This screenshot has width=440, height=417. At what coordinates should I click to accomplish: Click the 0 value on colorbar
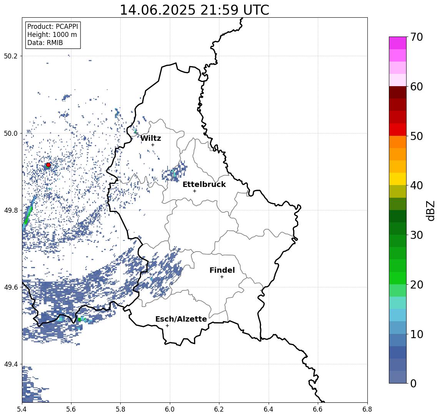(x=413, y=384)
